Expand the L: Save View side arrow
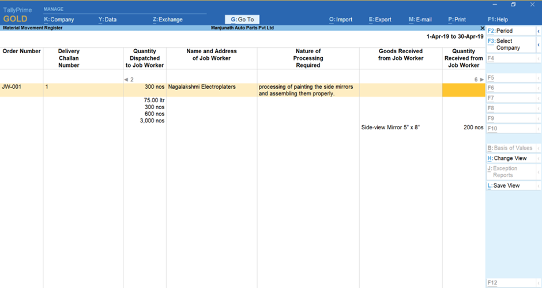This screenshot has width=542, height=288. click(x=539, y=185)
